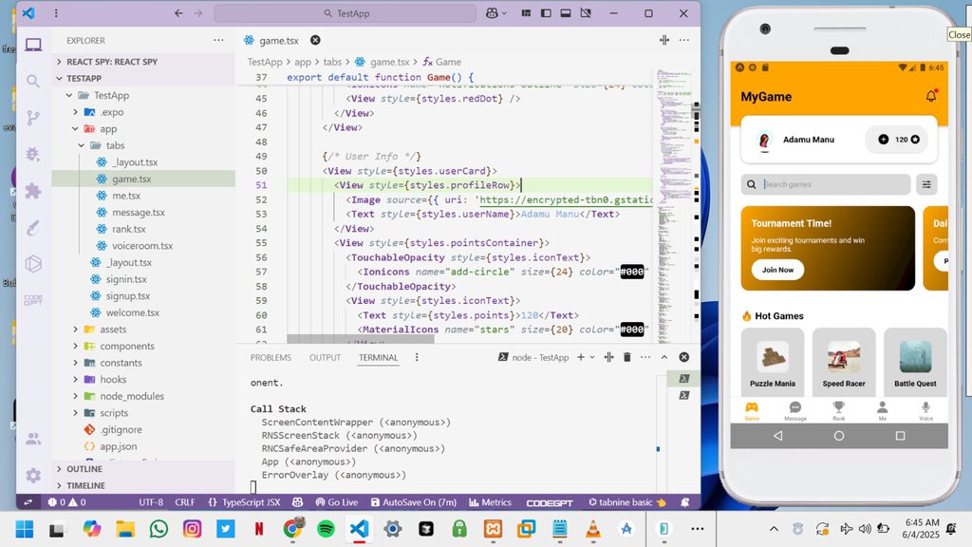Split the terminal panel
972x547 pixels.
607,357
